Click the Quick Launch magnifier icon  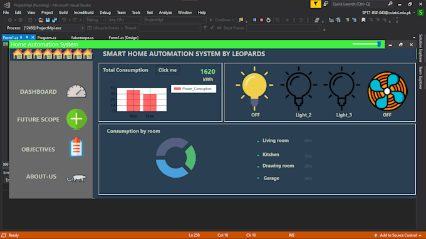390,4
